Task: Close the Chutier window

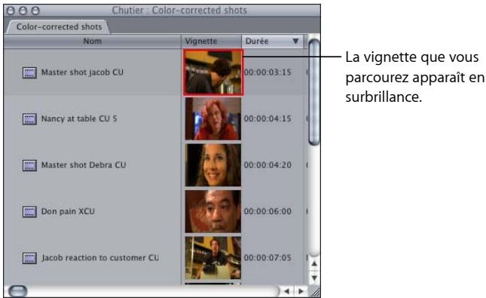Action: tap(11, 11)
